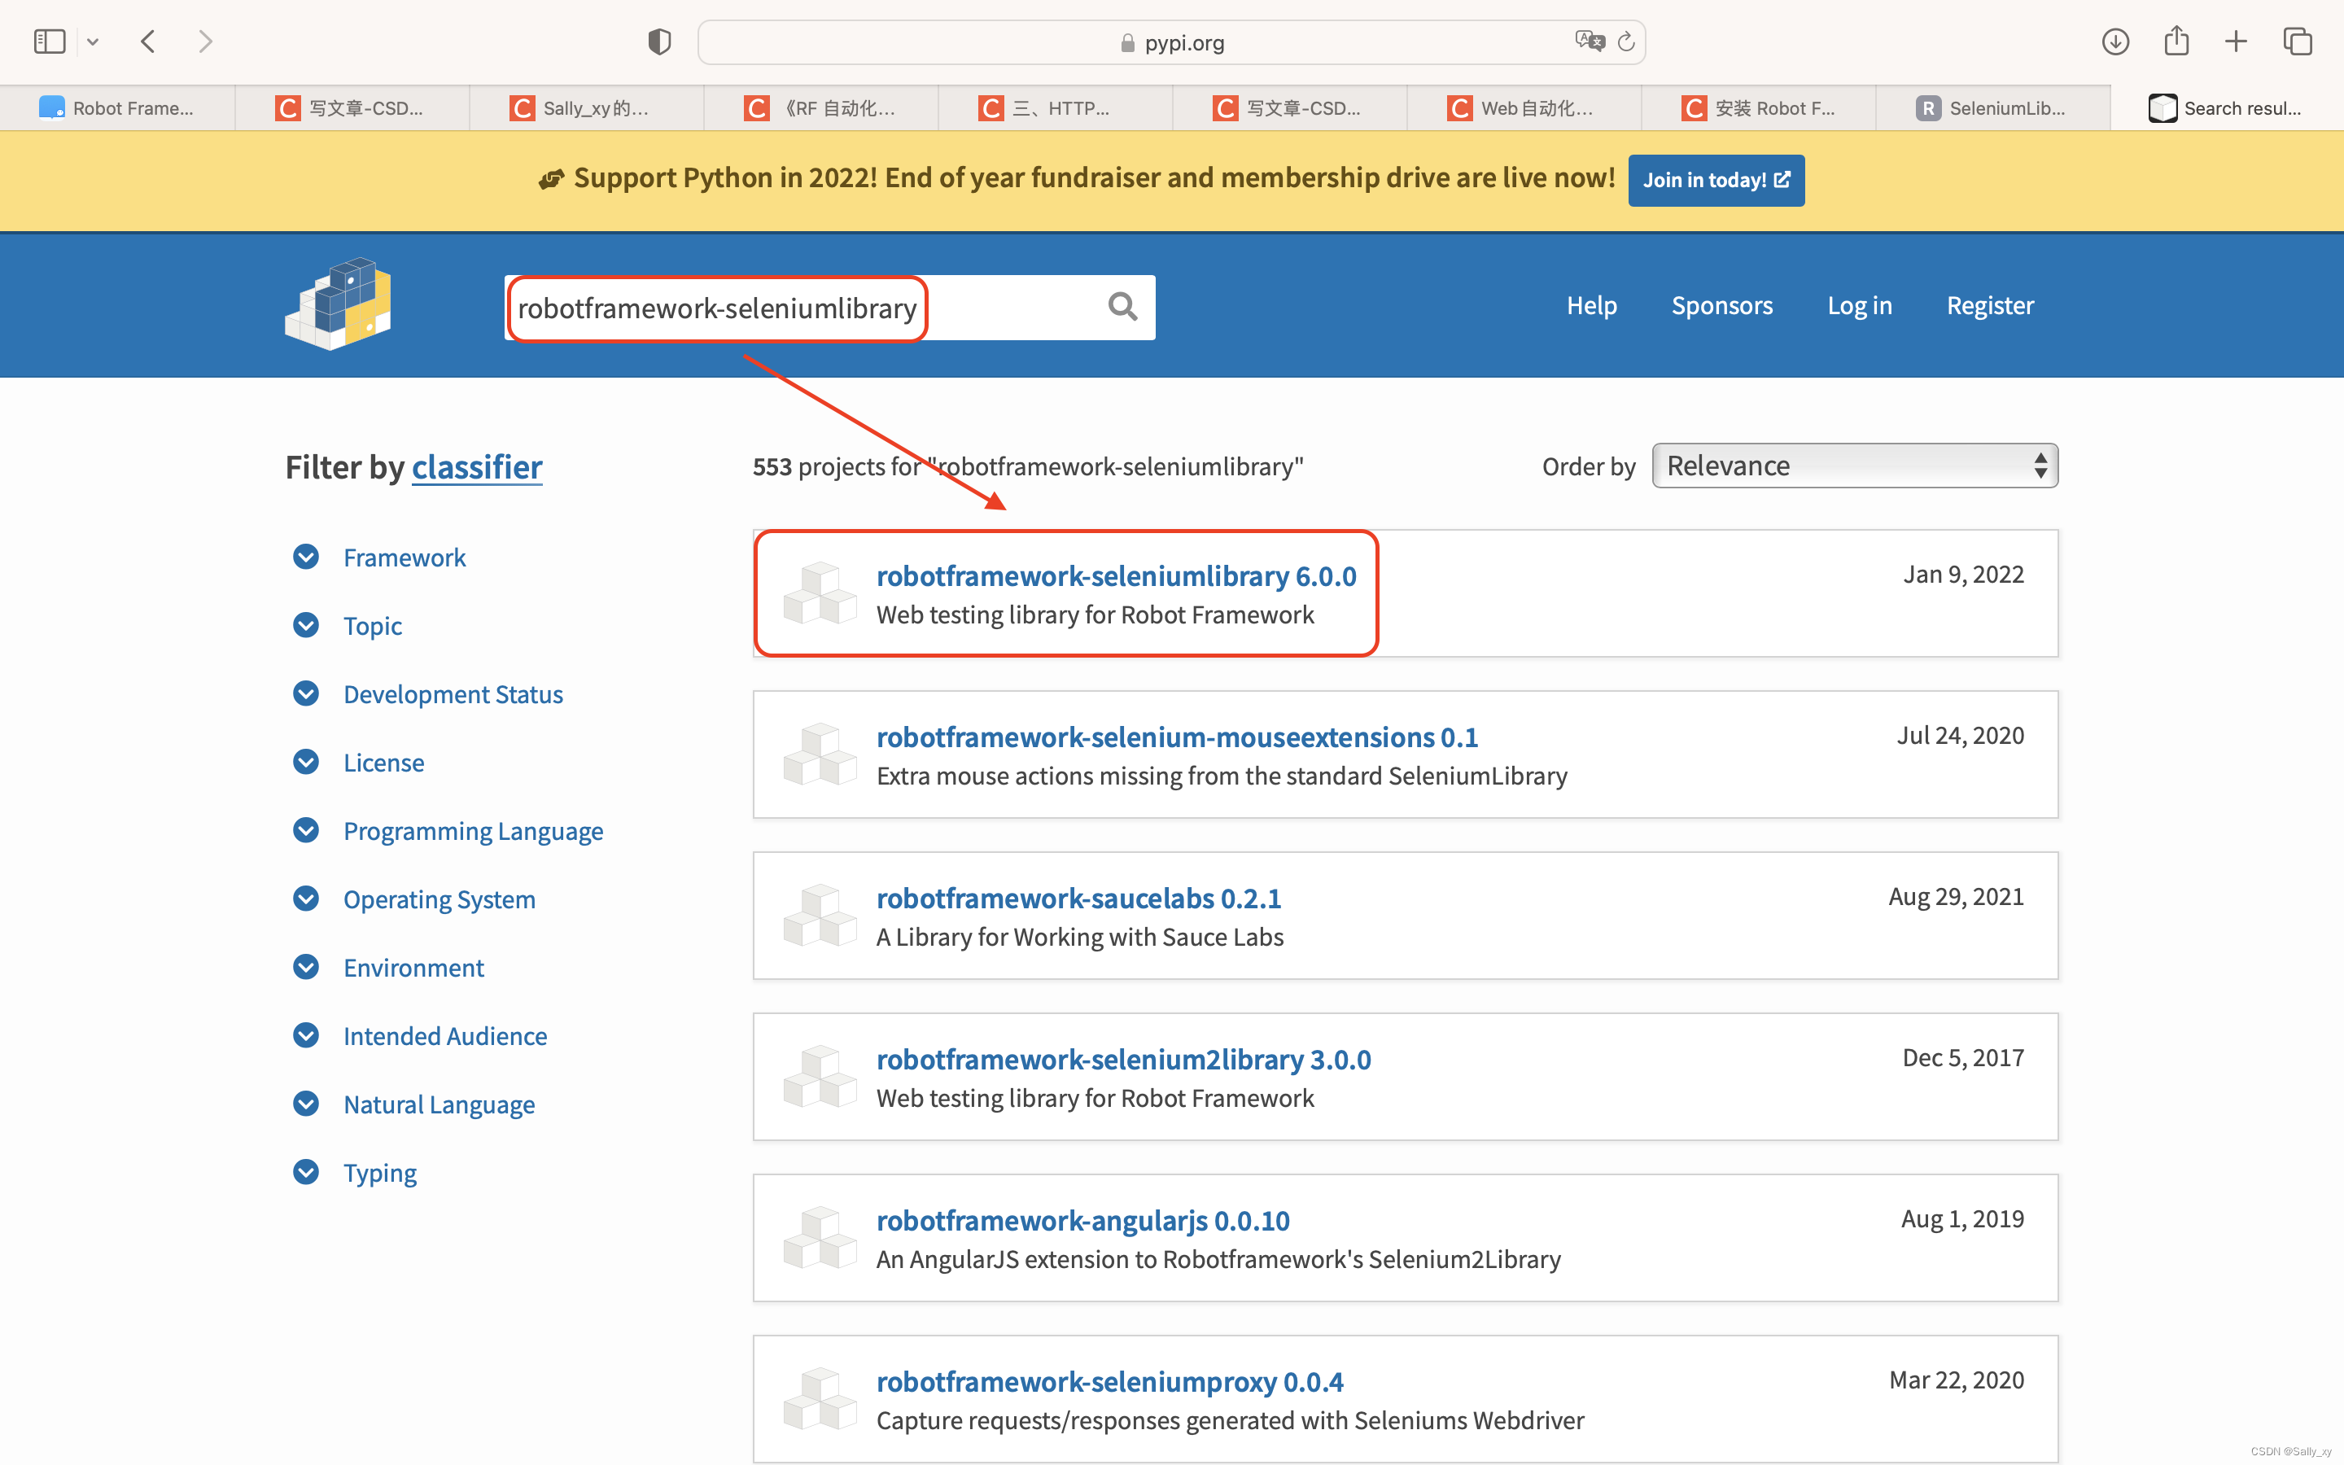Show the tab overview

coord(2298,42)
